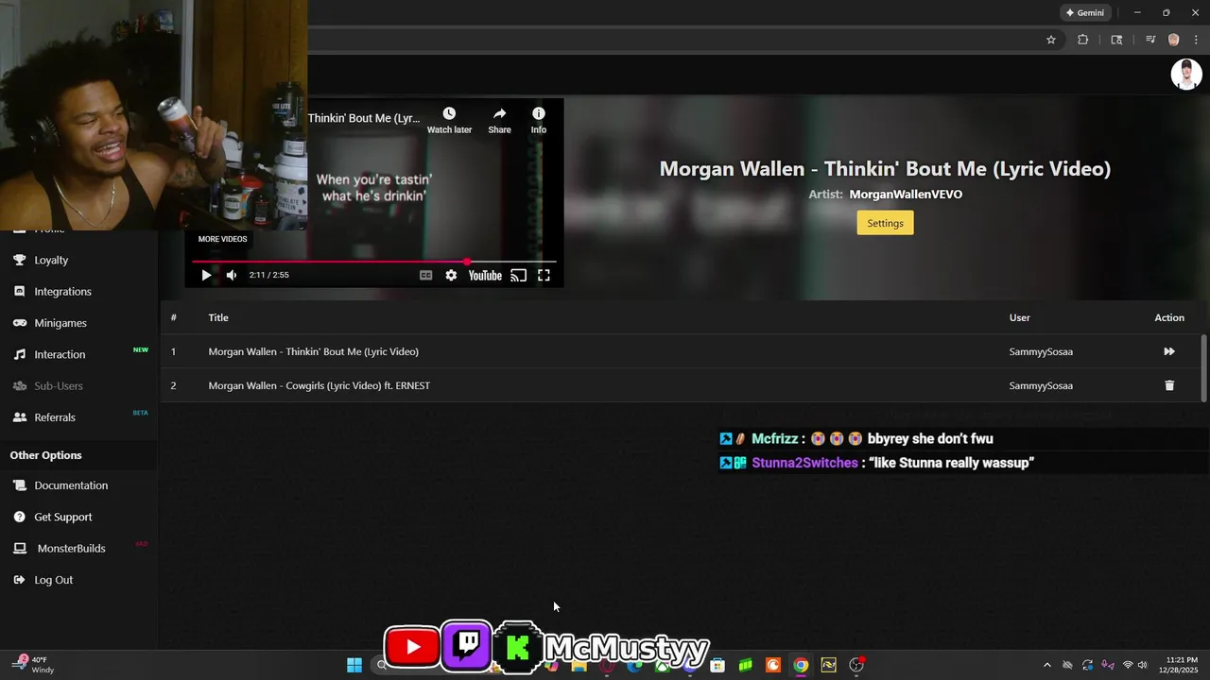Skip the Thinkin' Bout Me song
Viewport: 1210px width, 680px height.
(1169, 351)
